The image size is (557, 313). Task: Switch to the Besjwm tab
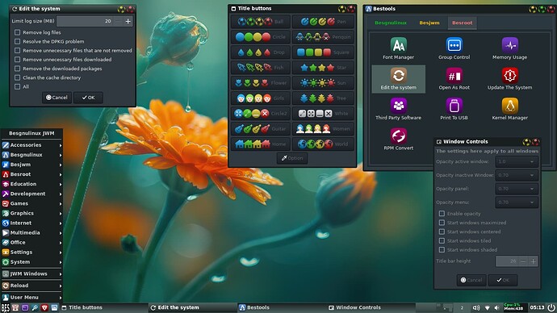click(429, 23)
